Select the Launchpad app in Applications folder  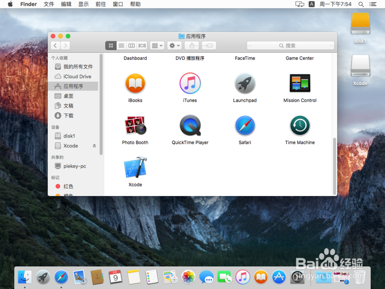245,83
